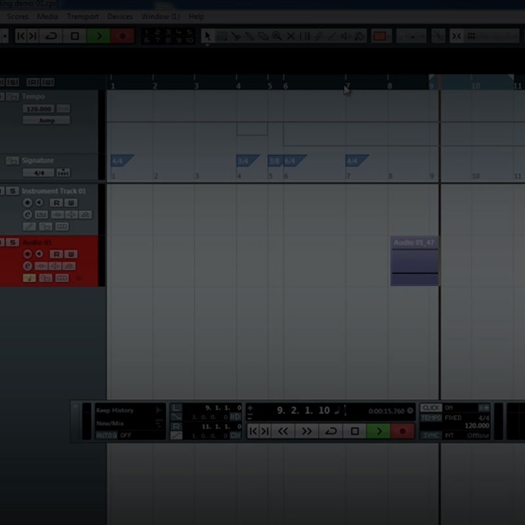Toggle SYNC in transport panel
Screen dimensions: 525x525
(x=431, y=435)
